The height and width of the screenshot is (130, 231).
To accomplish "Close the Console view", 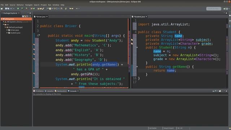I will [78, 91].
